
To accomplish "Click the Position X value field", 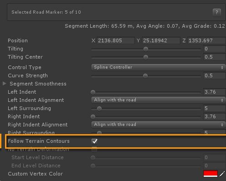I will 116,40.
